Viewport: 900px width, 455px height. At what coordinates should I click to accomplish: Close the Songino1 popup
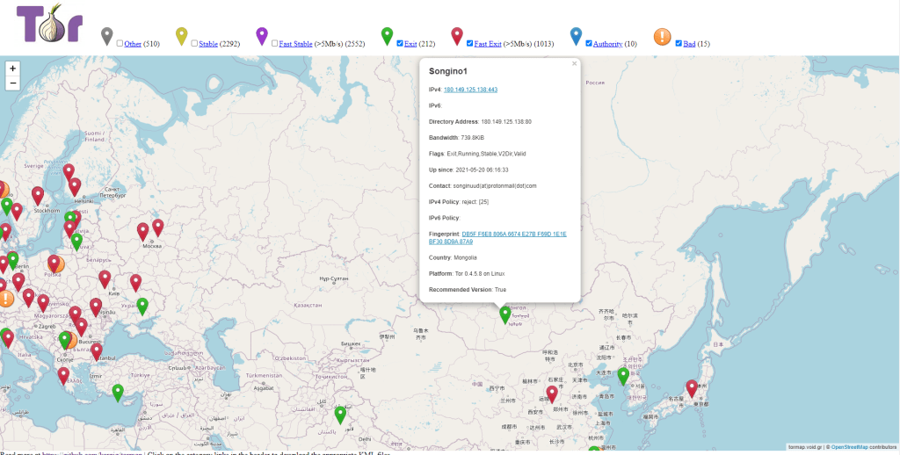pos(575,63)
